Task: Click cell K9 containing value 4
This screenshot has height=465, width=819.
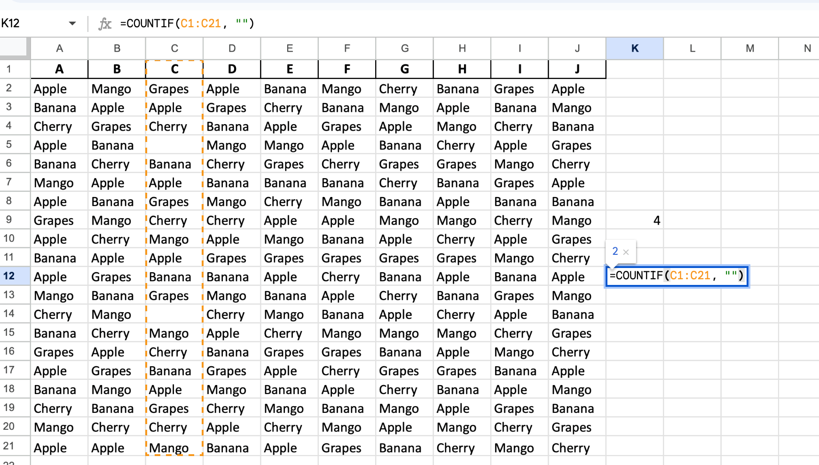Action: [634, 221]
